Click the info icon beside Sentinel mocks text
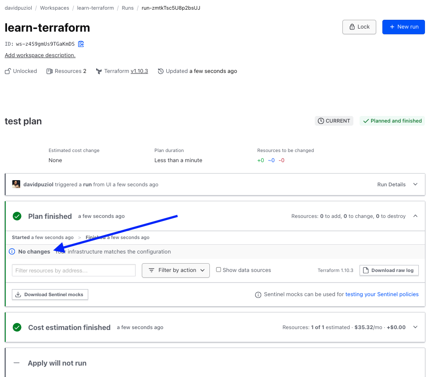Image resolution: width=439 pixels, height=377 pixels. coord(258,295)
